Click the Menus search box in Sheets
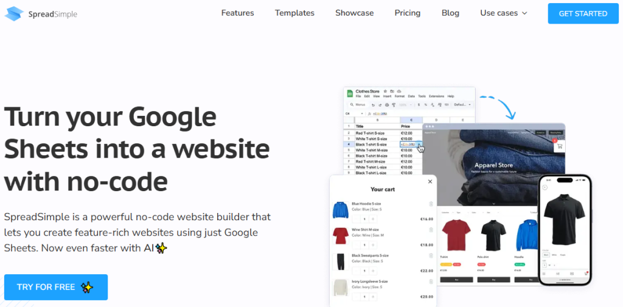 358,104
